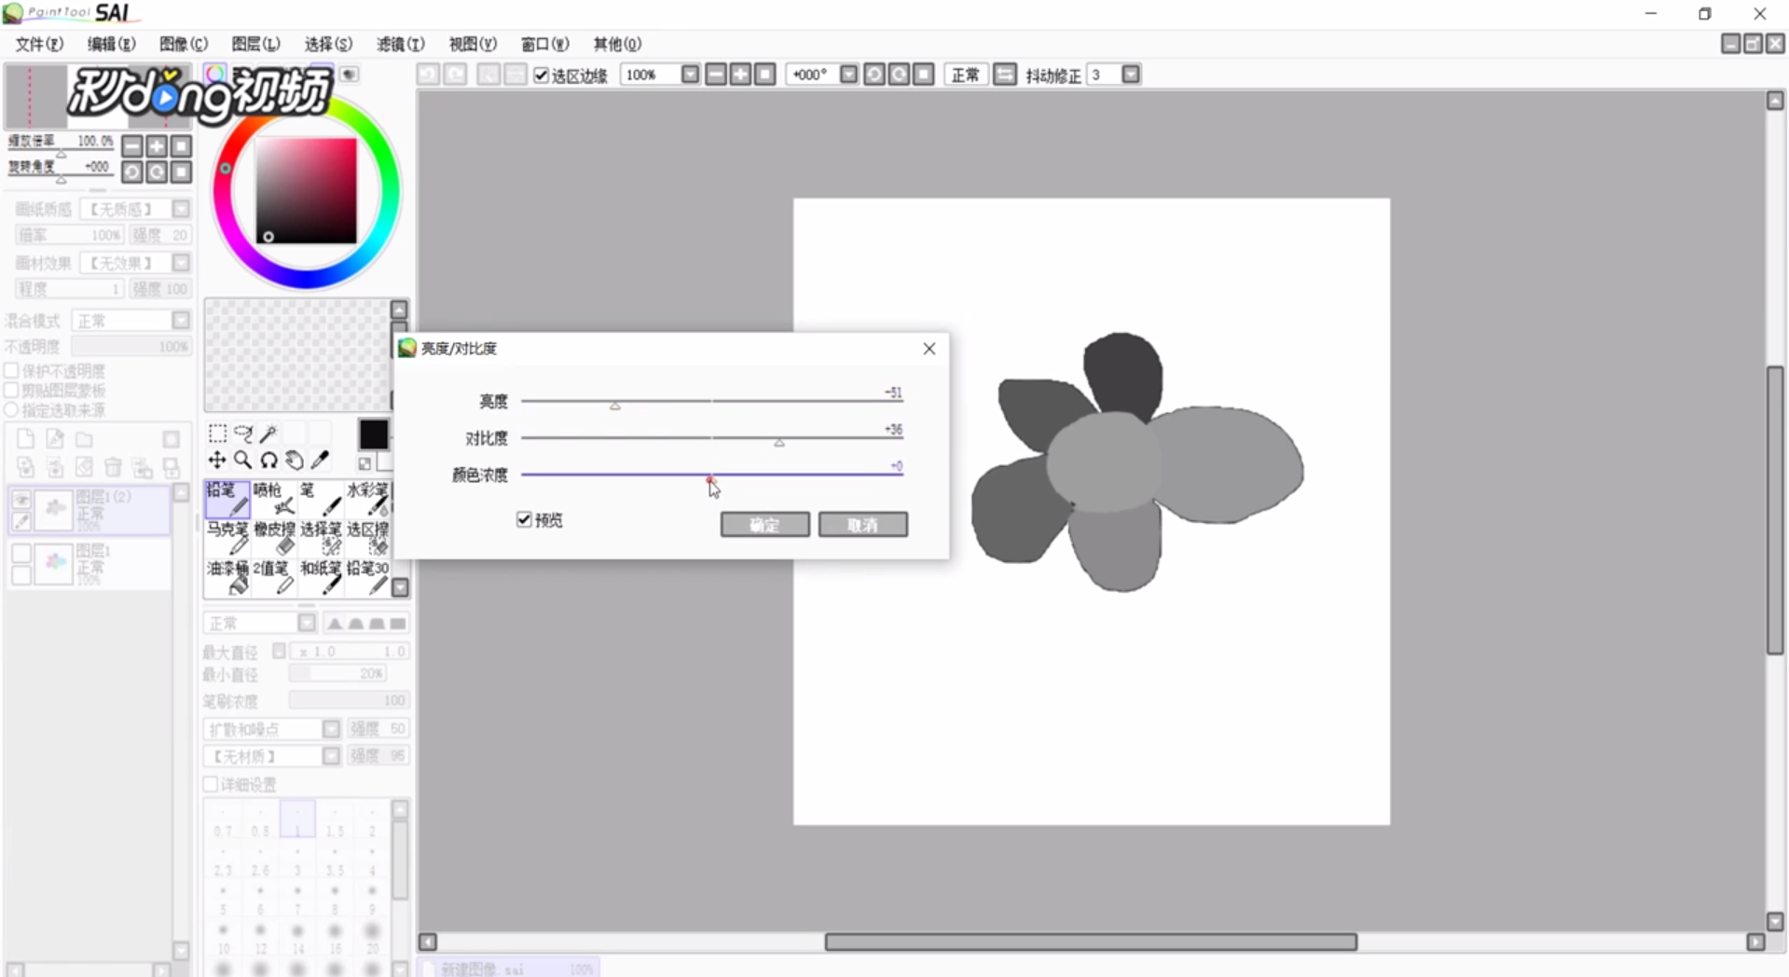The height and width of the screenshot is (977, 1789).
Task: Choose the 2值笔 binary pen
Action: click(x=274, y=577)
